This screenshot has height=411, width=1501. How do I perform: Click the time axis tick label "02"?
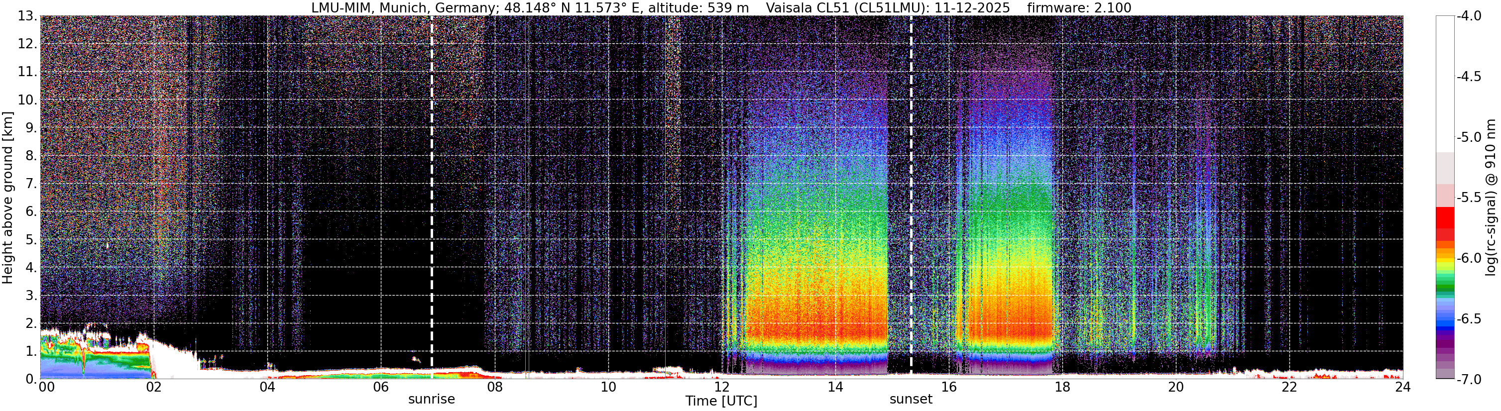(x=154, y=387)
